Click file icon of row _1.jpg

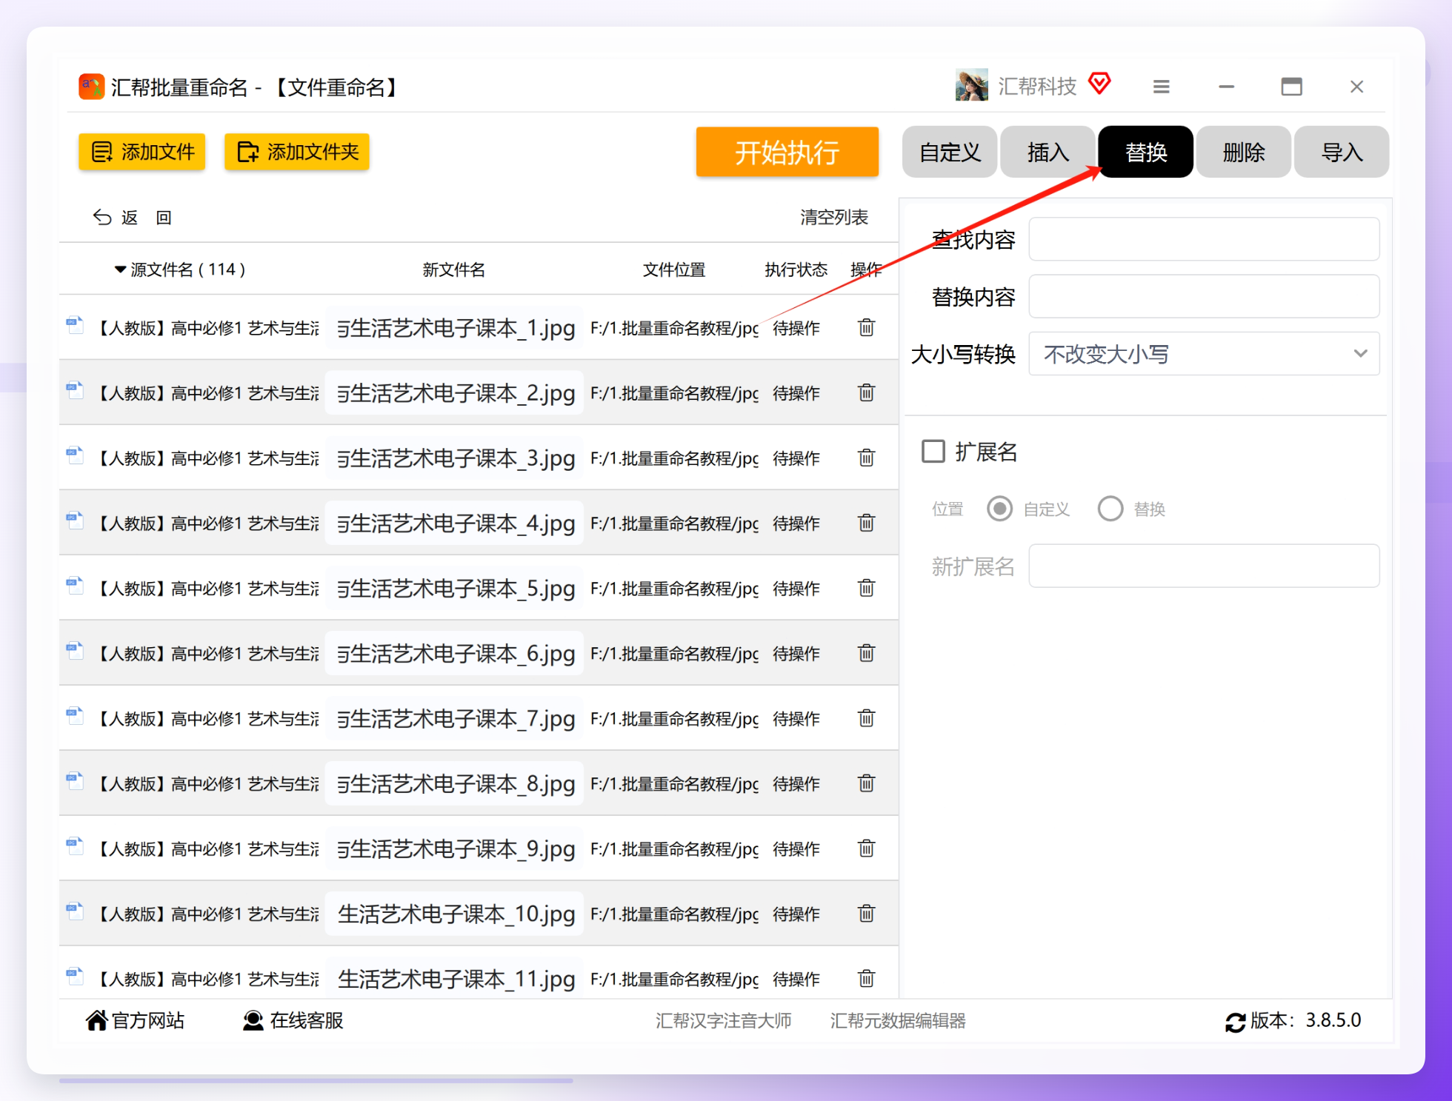tap(74, 324)
